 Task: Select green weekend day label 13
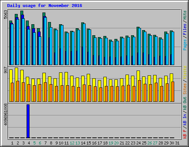point(78,143)
